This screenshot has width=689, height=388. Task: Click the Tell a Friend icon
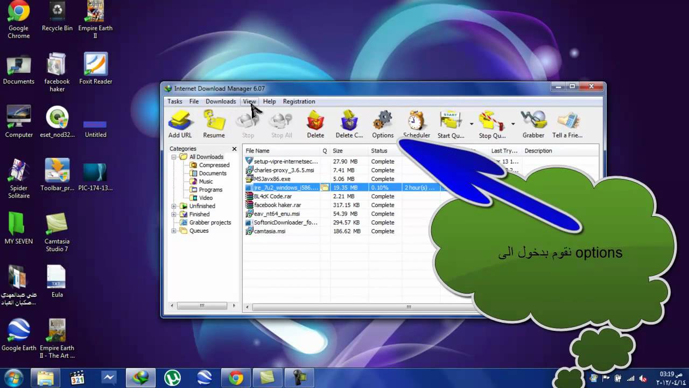(567, 124)
